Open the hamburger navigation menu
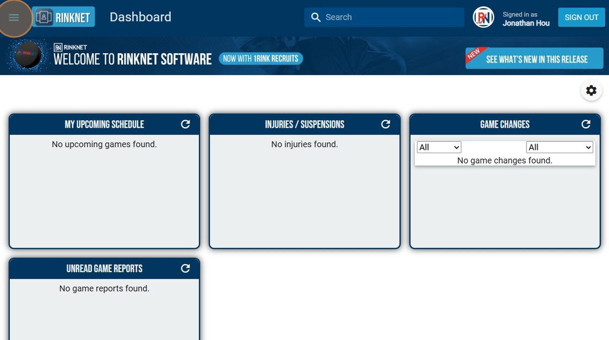This screenshot has height=340, width=609. (x=14, y=17)
